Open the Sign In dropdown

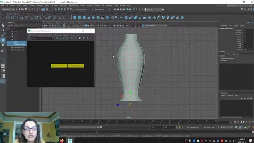[154, 10]
